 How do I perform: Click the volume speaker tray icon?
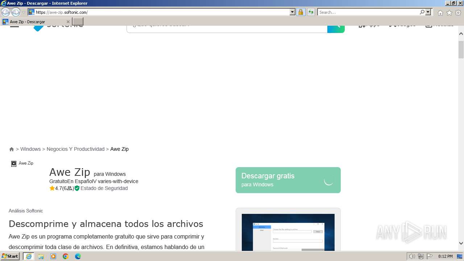pyautogui.click(x=412, y=256)
